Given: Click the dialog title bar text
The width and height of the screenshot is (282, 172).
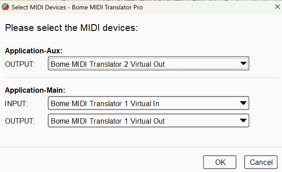Looking at the screenshot, I should click(x=77, y=7).
